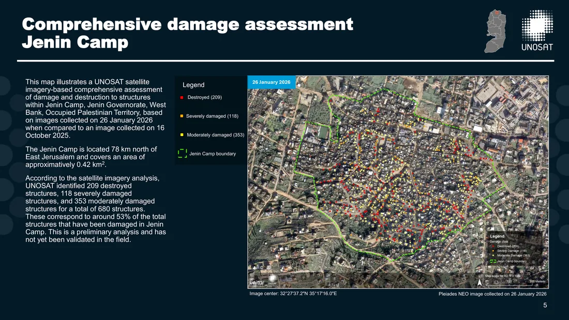Click the "Jenin Camp boundary" legend label
This screenshot has width=569, height=320.
(213, 154)
